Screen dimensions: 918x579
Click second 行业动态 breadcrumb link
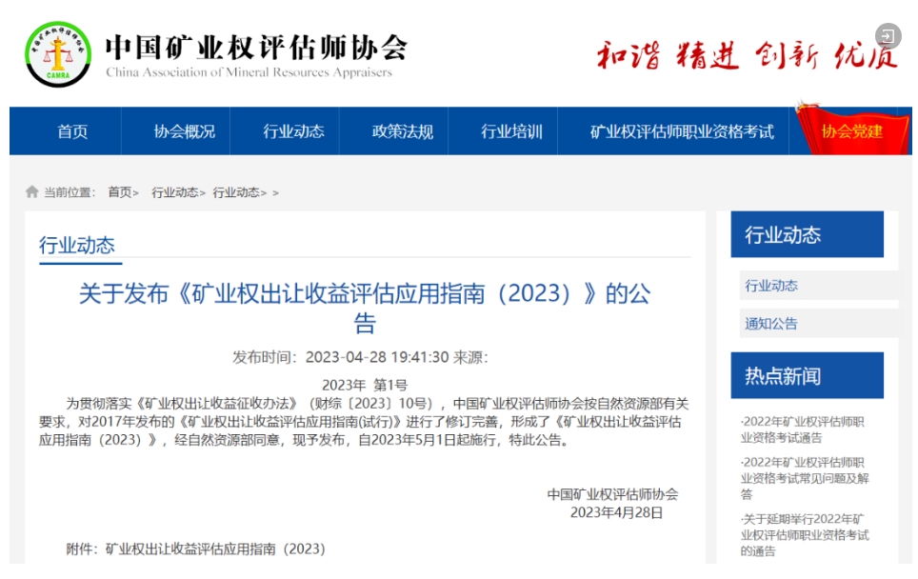[235, 192]
